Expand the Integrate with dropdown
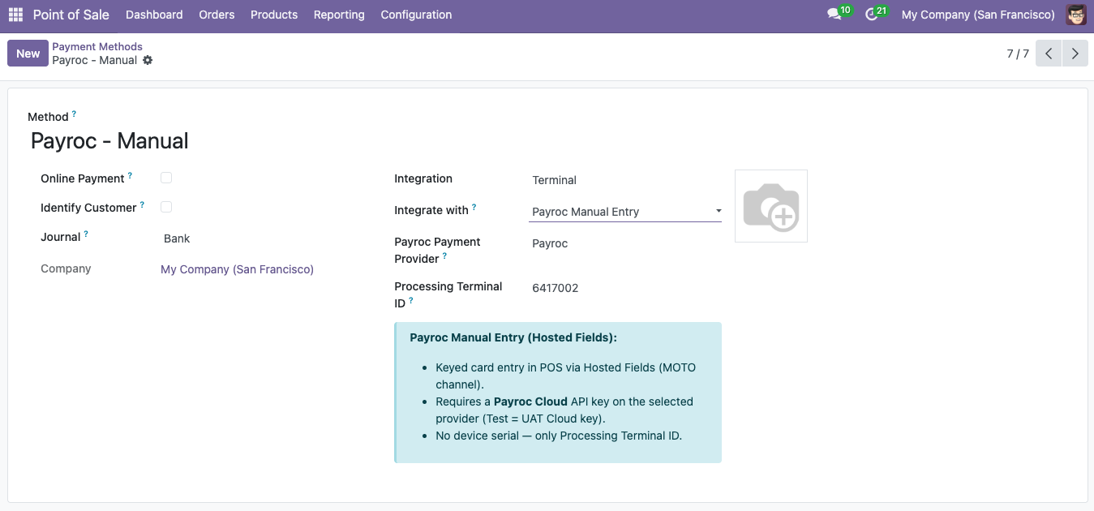Viewport: 1094px width, 511px height. click(x=625, y=212)
